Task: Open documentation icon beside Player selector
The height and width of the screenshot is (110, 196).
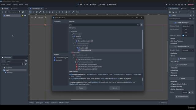Action: pyautogui.click(x=194, y=16)
